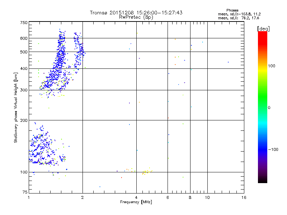Click the 'Phases' heading at top right
Viewport: 287px width, 215px height.
(232, 10)
